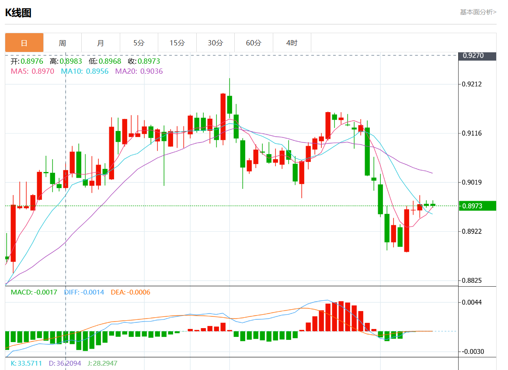Click the MACD: -0.0017 readout

click(x=34, y=292)
